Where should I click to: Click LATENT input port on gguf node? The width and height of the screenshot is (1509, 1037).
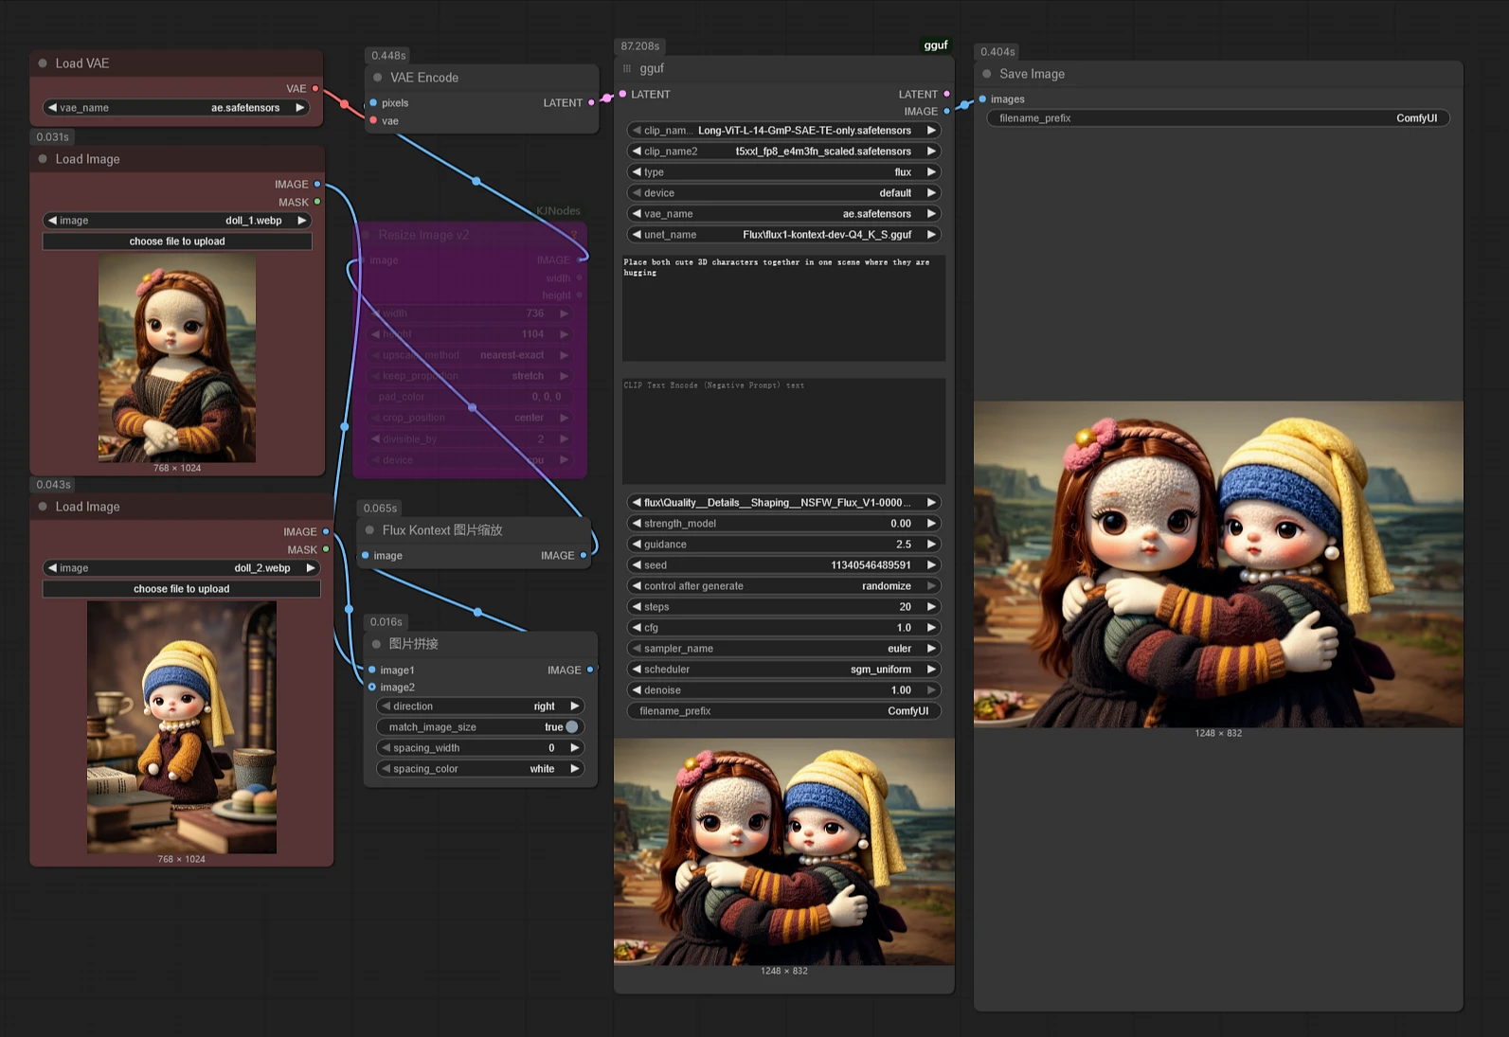[x=622, y=94]
